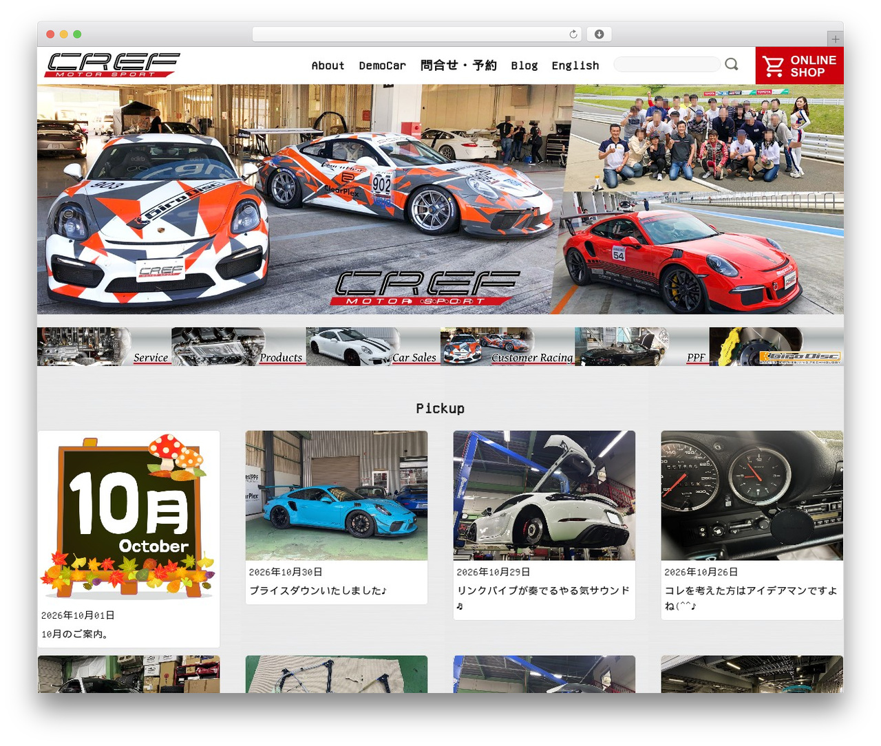Open the Service category banner
This screenshot has width=881, height=746.
click(x=104, y=346)
